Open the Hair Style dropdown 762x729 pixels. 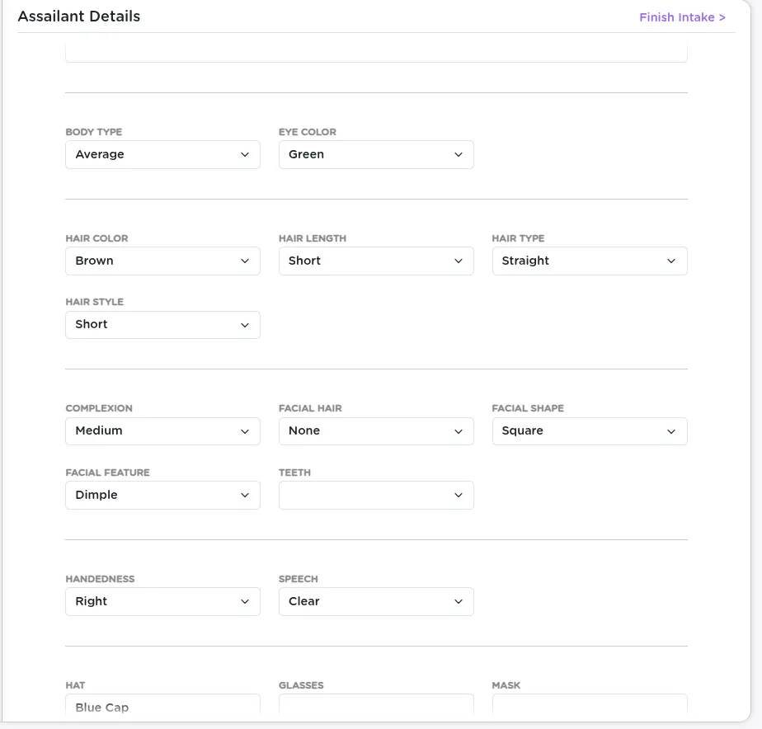tap(162, 324)
